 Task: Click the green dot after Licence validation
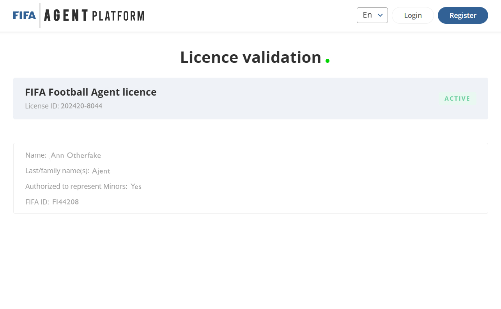click(x=328, y=61)
